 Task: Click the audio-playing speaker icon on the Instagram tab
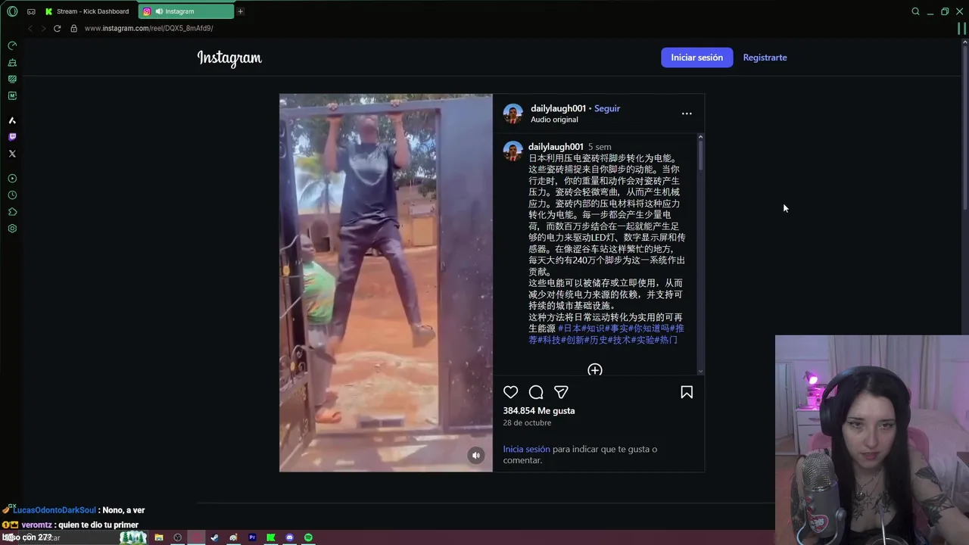[x=159, y=11]
